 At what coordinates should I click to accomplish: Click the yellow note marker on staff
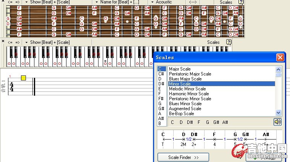click(x=23, y=78)
